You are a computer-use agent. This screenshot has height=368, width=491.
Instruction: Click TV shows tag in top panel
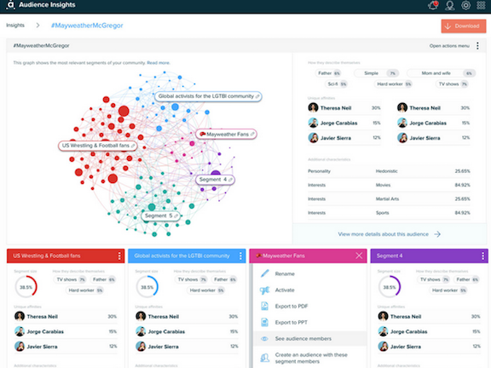pos(452,84)
